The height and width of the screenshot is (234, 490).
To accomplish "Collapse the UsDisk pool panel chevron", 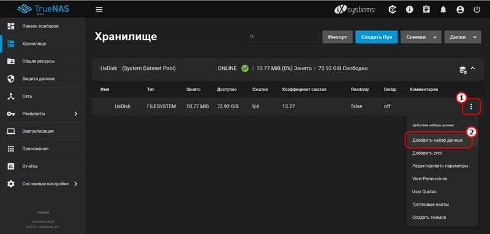I will [472, 68].
